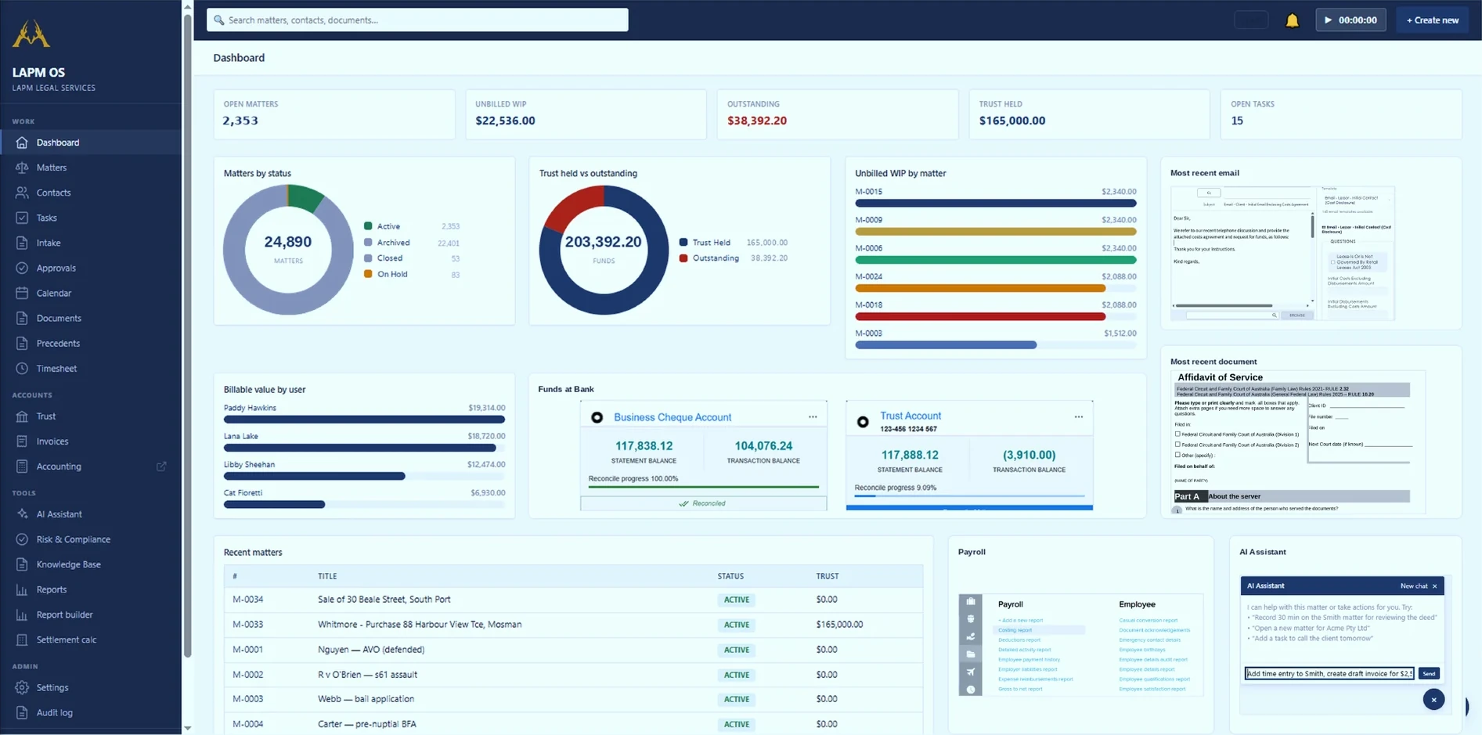Open matter M-0033 Whitmore row
Image resolution: width=1482 pixels, height=735 pixels.
point(573,625)
